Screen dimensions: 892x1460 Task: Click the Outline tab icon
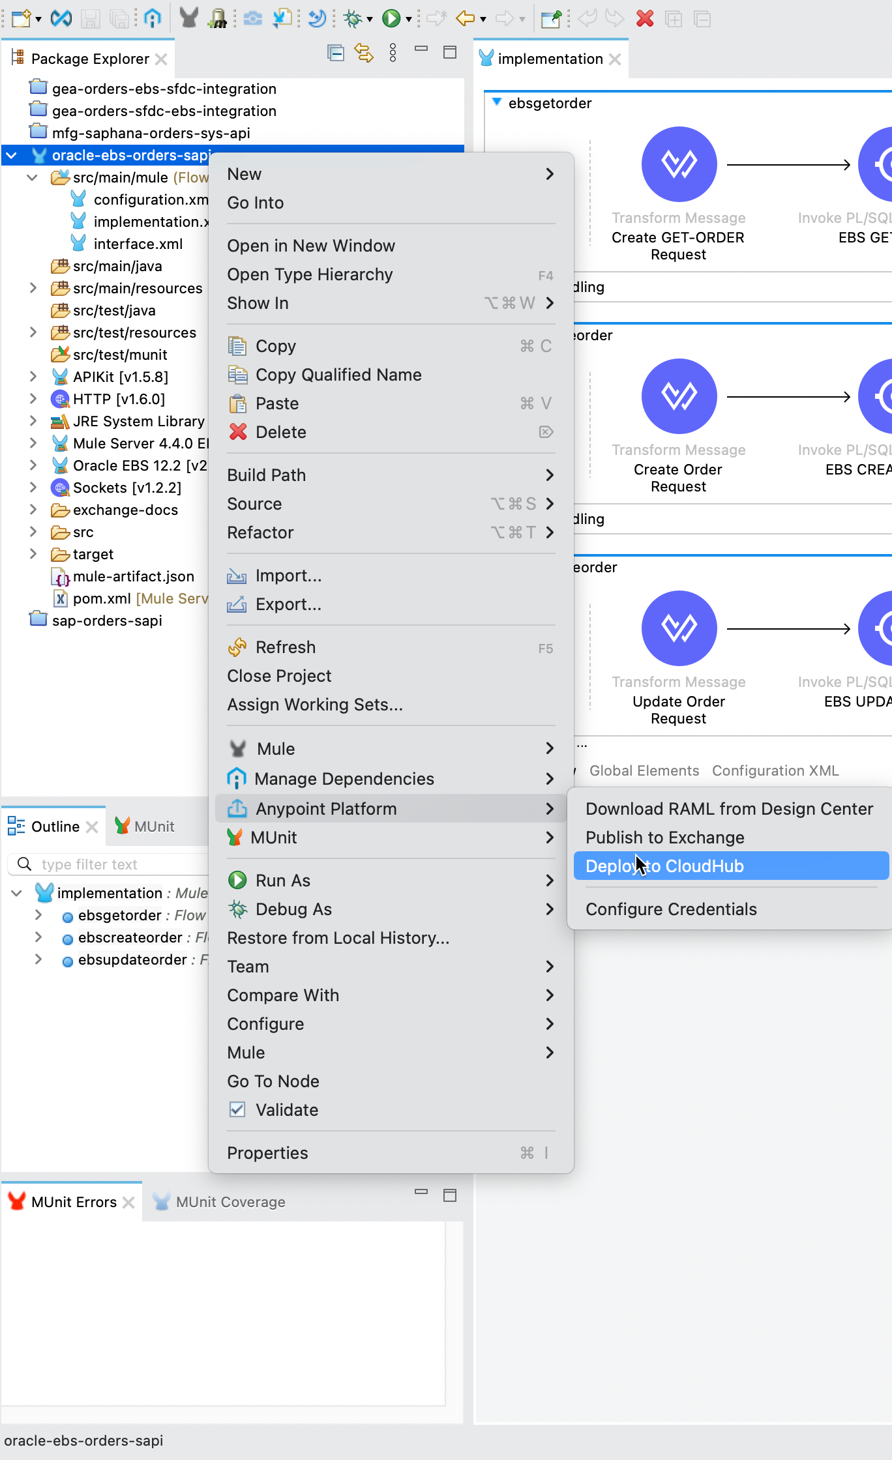coord(16,826)
